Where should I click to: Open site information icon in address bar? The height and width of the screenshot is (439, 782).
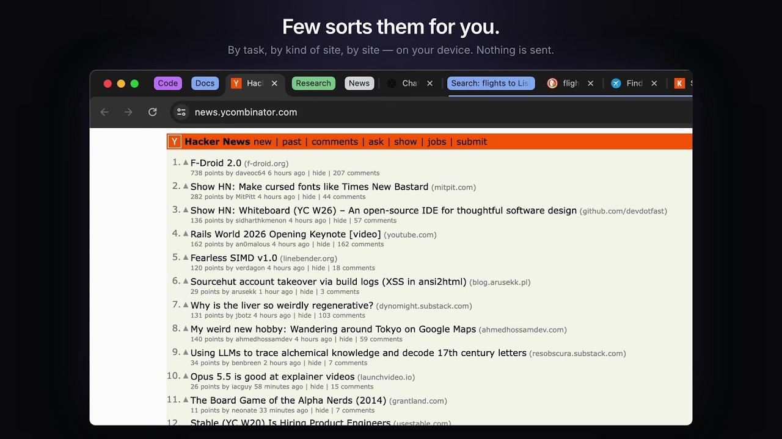tap(181, 112)
